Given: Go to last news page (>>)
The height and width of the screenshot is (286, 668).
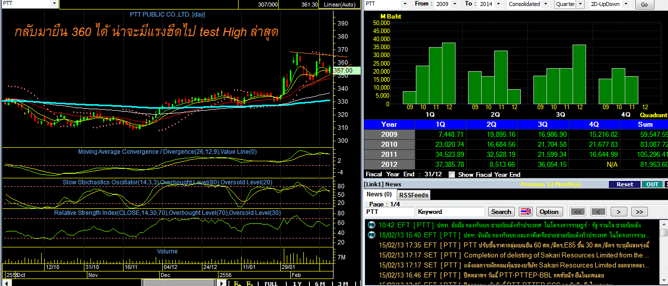Looking at the screenshot, I should pos(638,212).
